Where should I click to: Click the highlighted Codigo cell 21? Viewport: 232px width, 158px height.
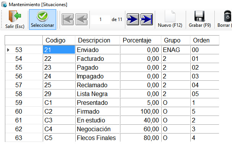(x=59, y=50)
